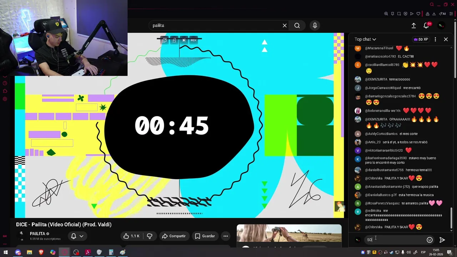Start voice search with the microphone
This screenshot has width=457, height=257.
(315, 26)
